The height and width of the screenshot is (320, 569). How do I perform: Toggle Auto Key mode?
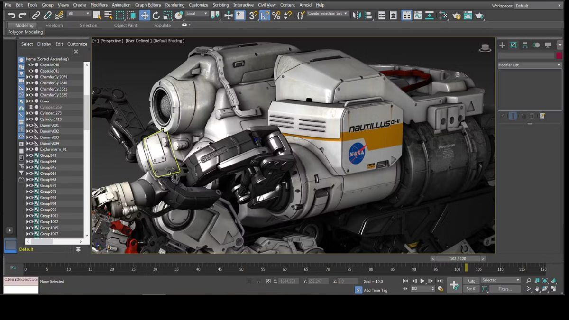coord(471,281)
